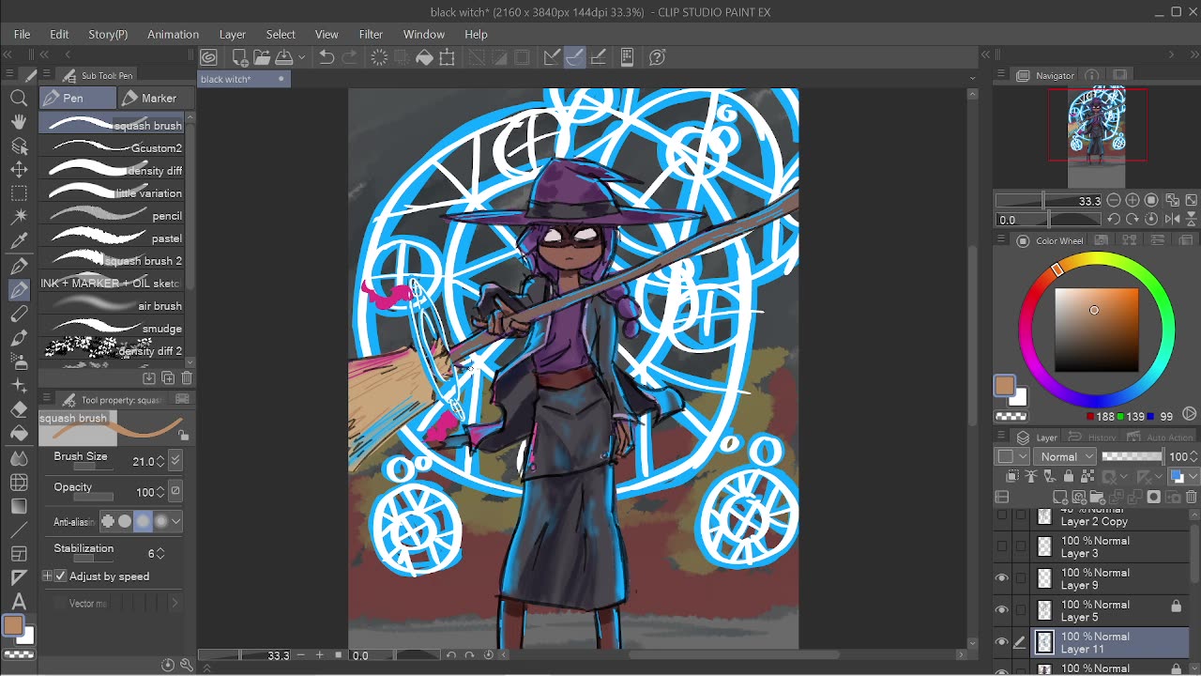Viewport: 1201px width, 676px height.
Task: Click the Open file folder icon
Action: pos(262,57)
